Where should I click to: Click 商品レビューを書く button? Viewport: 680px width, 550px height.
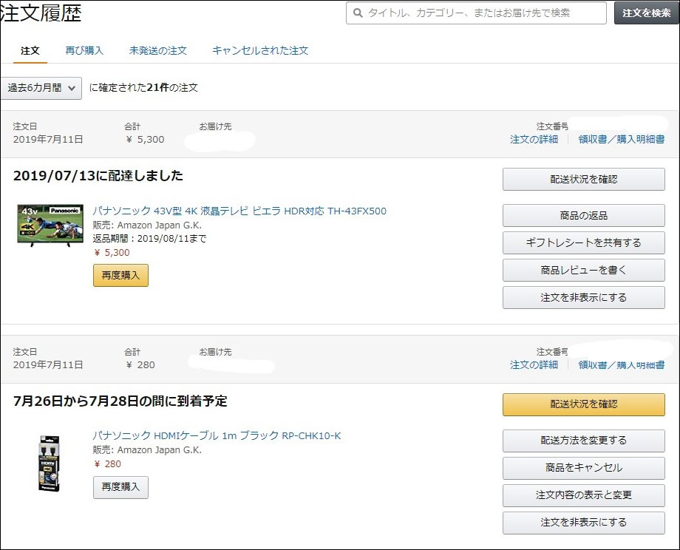(584, 271)
